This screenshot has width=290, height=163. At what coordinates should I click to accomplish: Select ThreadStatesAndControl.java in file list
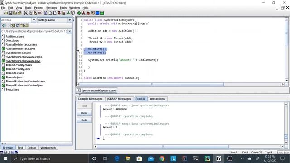point(24,86)
